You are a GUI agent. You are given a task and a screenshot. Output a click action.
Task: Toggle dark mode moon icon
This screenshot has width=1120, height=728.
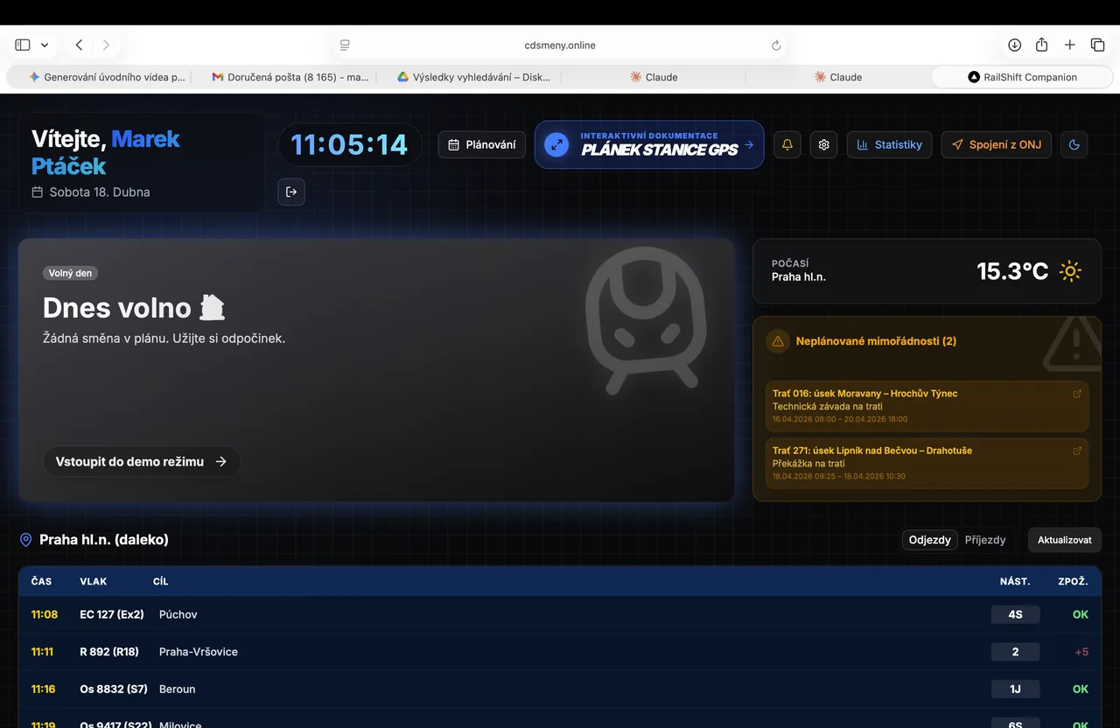click(x=1074, y=144)
